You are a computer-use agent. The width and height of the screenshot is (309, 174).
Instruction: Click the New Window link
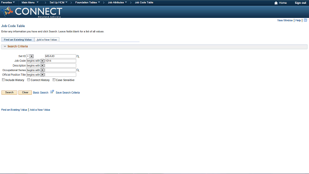pos(285,20)
